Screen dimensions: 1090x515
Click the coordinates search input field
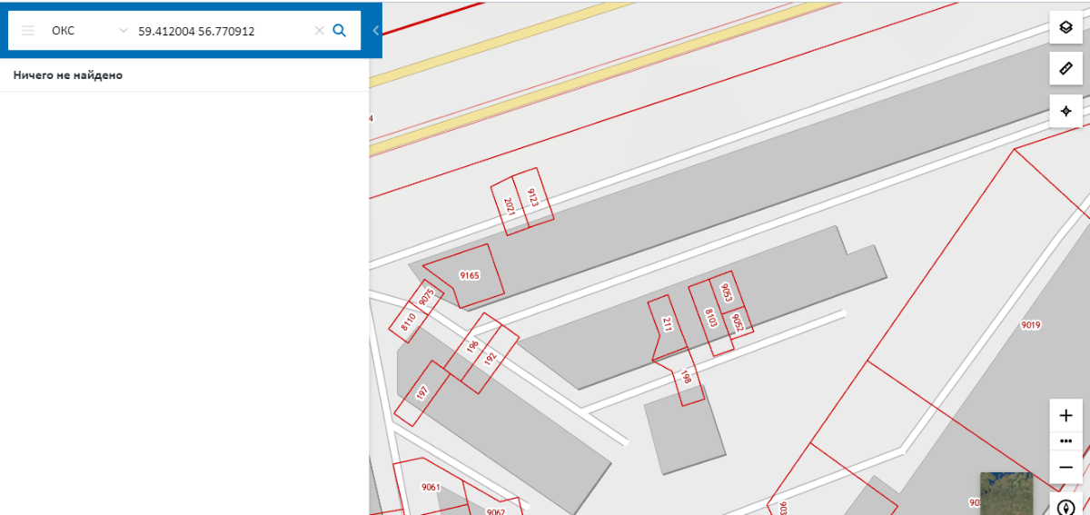coord(223,30)
